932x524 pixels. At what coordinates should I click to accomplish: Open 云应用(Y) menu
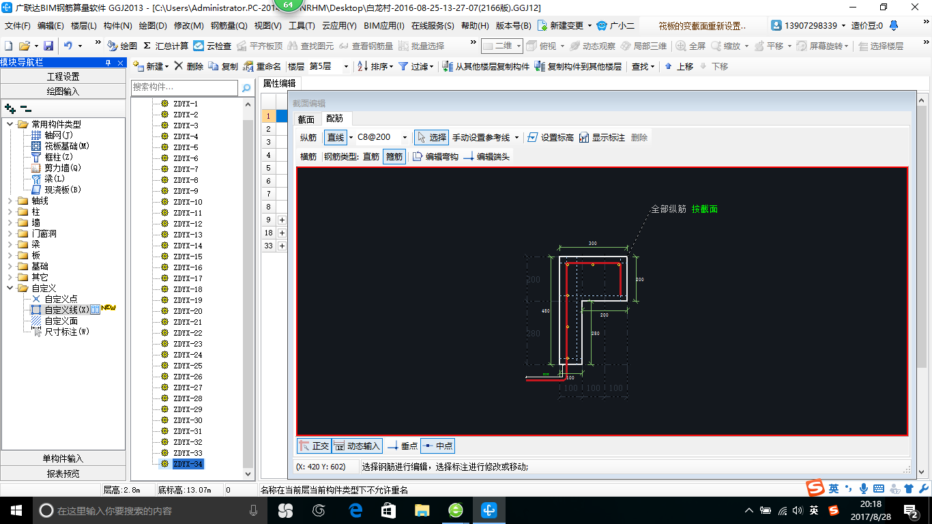(339, 26)
